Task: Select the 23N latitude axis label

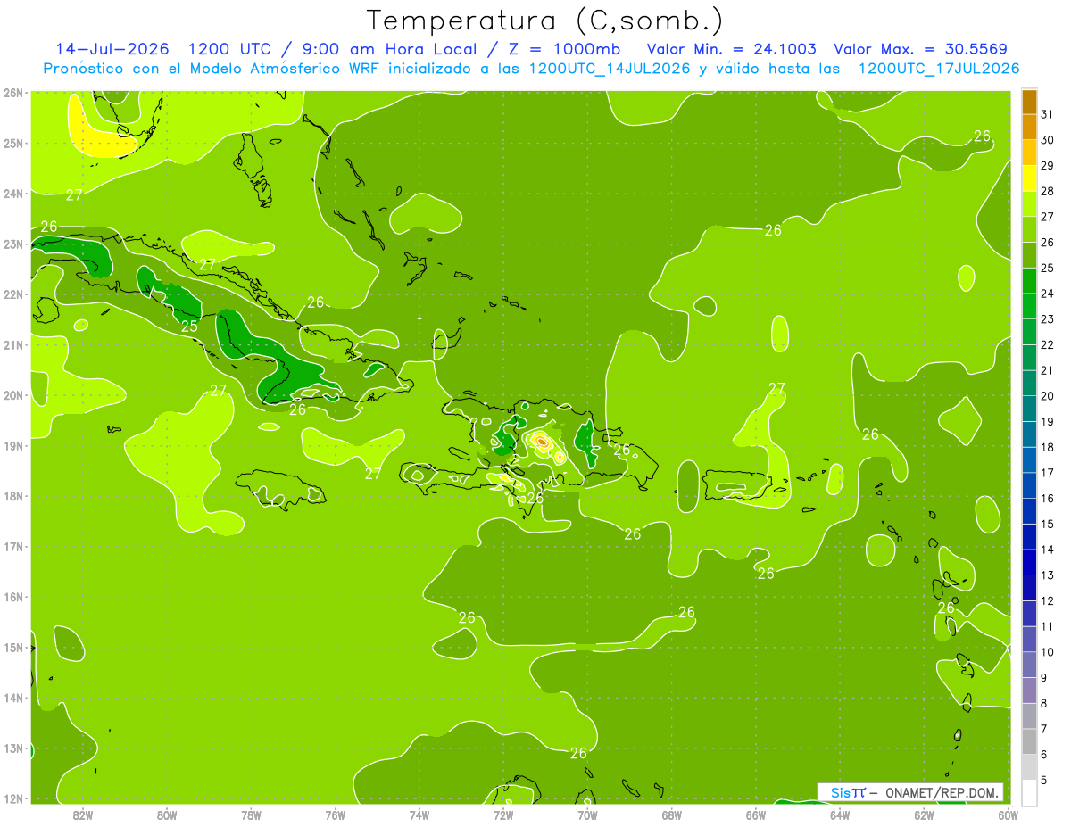Action: click(x=13, y=244)
